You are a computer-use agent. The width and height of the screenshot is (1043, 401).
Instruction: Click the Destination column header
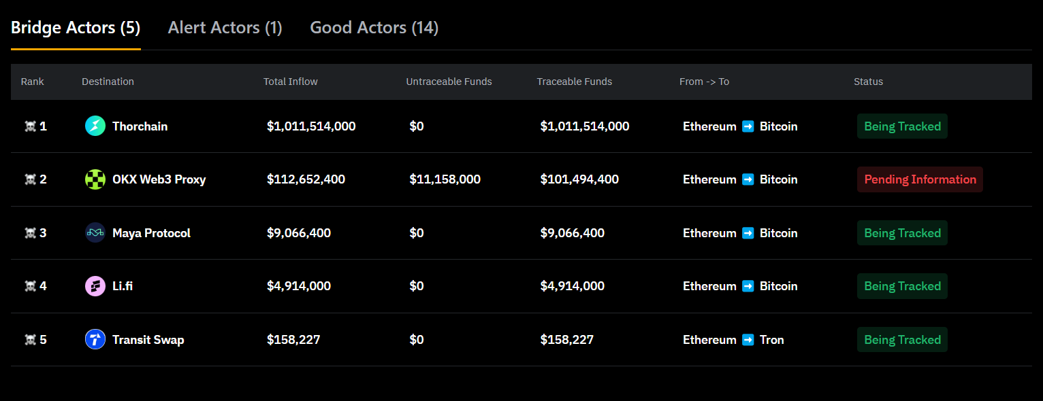point(108,82)
